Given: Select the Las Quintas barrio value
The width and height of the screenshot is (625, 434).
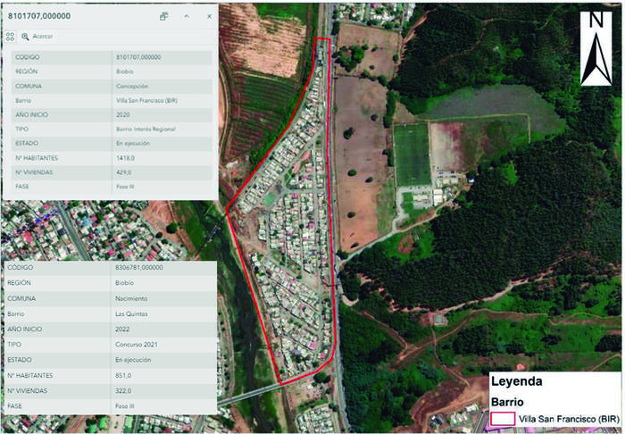Looking at the screenshot, I should pyautogui.click(x=133, y=314).
